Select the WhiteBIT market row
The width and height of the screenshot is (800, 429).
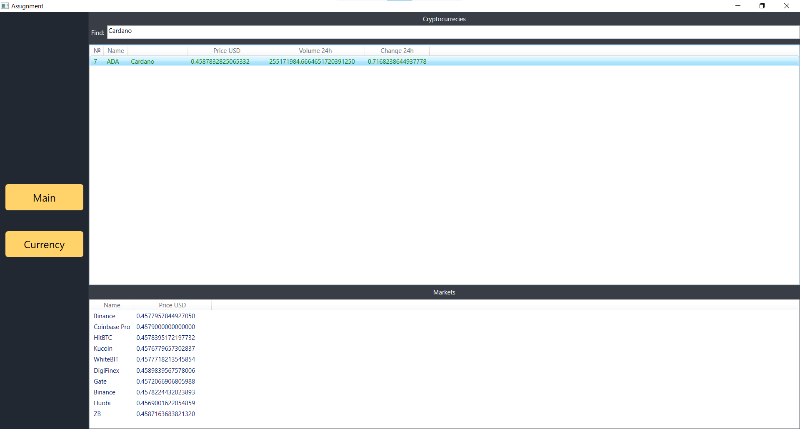444,359
